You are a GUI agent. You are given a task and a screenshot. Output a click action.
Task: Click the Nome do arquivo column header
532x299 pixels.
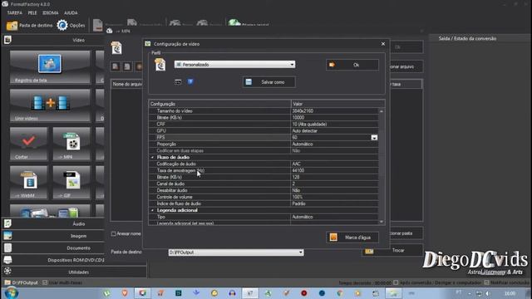click(127, 84)
